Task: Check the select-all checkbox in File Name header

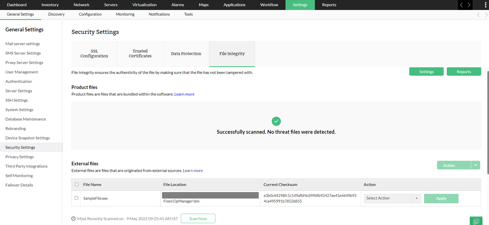Action: click(77, 184)
